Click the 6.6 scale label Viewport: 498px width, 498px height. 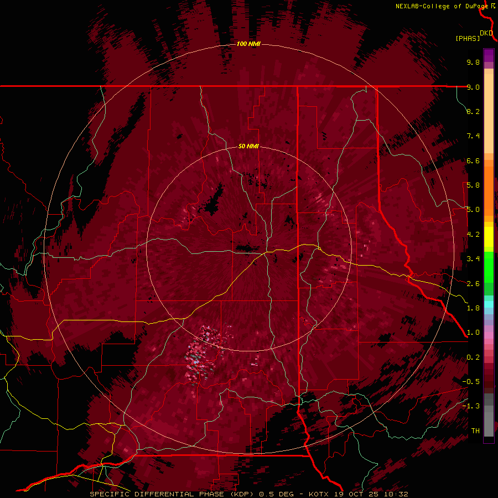pyautogui.click(x=473, y=160)
